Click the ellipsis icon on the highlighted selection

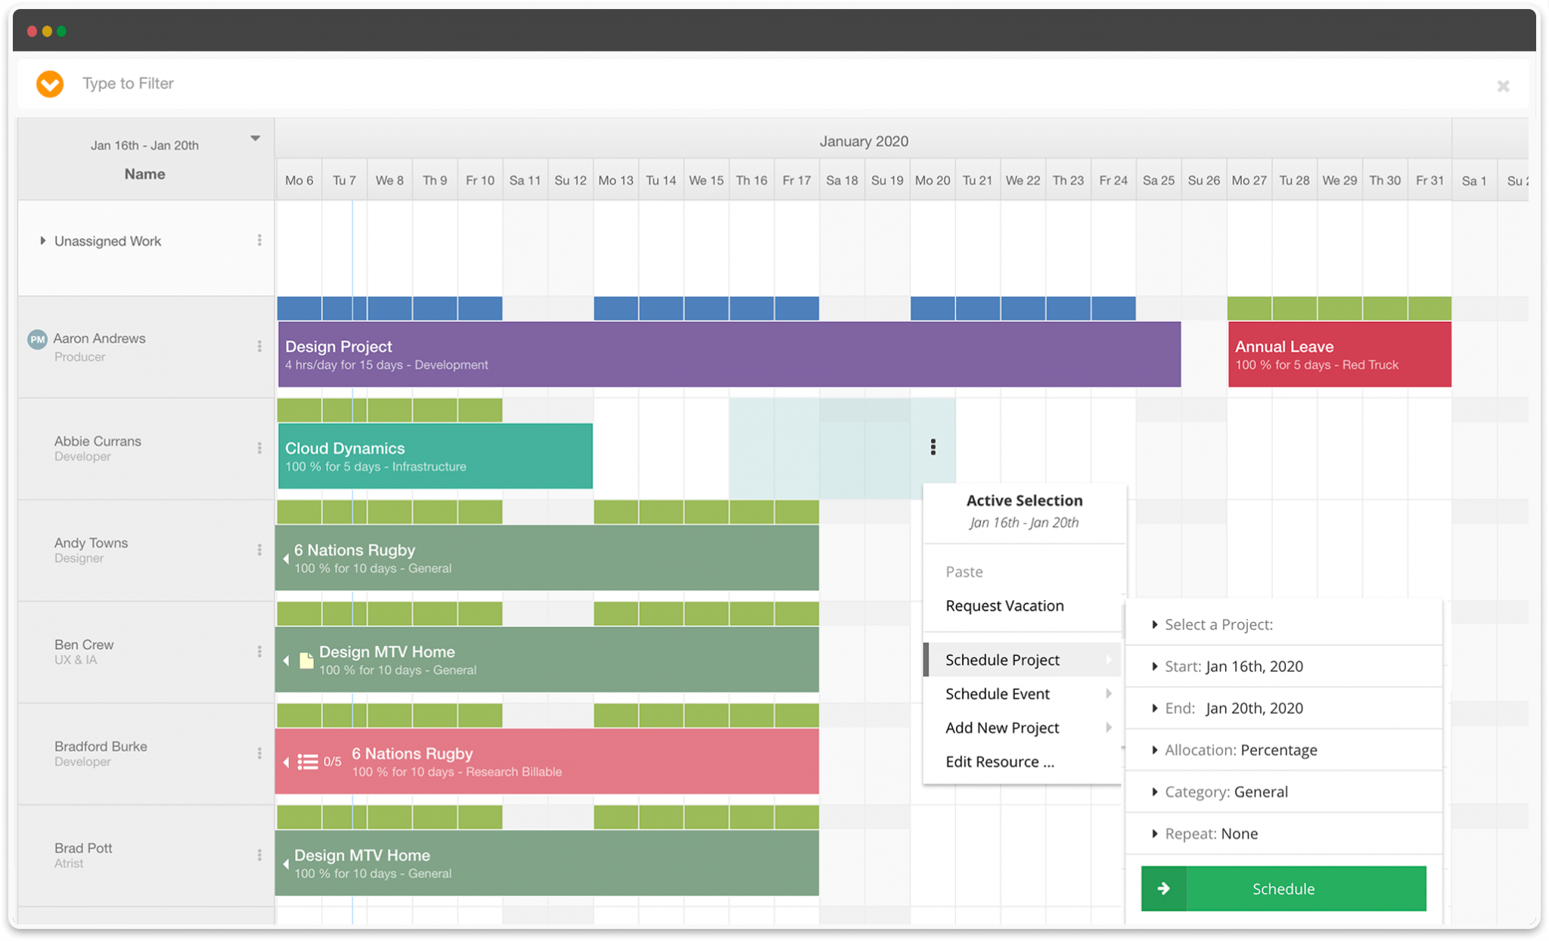tap(933, 447)
